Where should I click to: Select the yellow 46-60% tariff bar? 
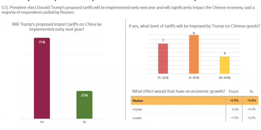pyautogui.click(x=225, y=65)
